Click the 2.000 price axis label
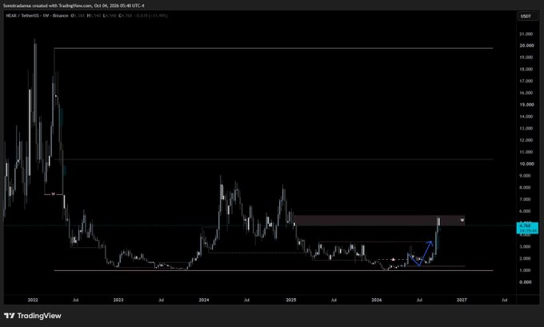The width and height of the screenshot is (544, 327). click(x=526, y=258)
